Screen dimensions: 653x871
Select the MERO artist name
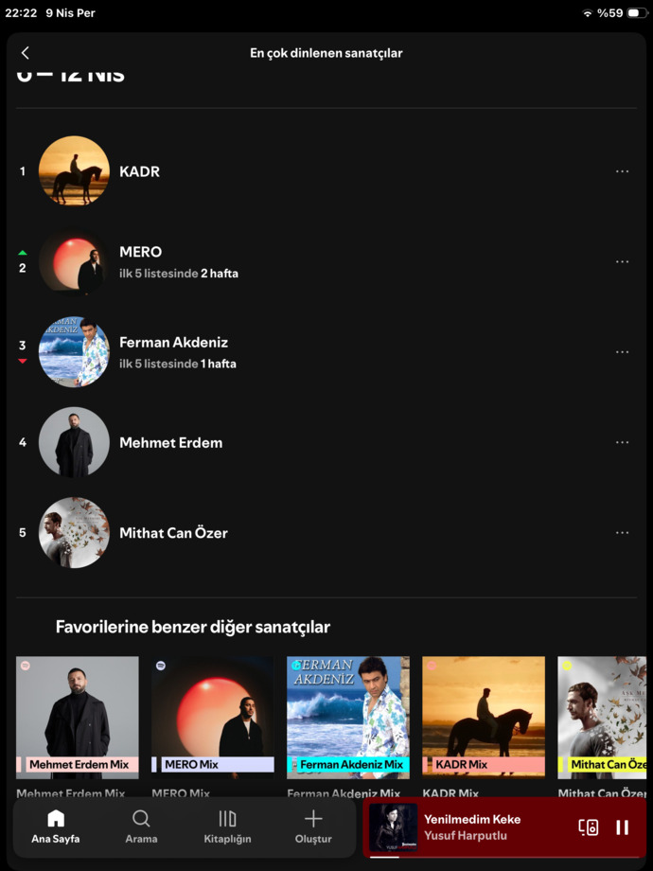pos(140,252)
